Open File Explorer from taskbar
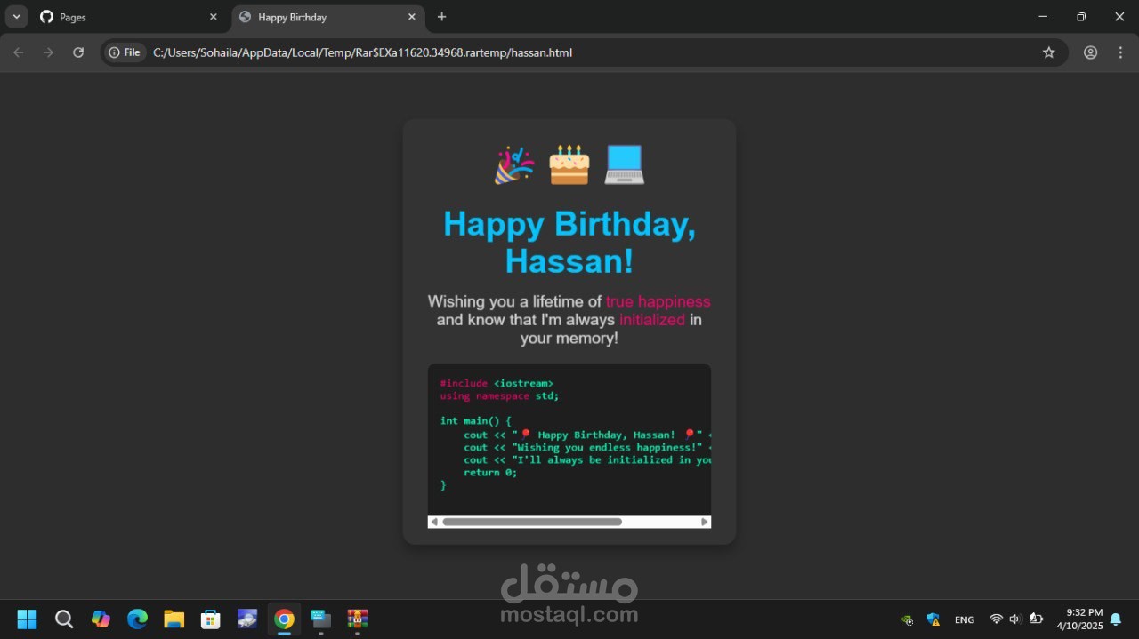Image resolution: width=1139 pixels, height=639 pixels. tap(174, 619)
